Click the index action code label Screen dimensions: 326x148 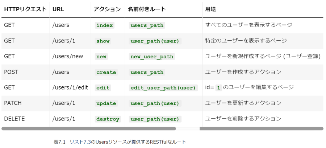click(x=105, y=25)
